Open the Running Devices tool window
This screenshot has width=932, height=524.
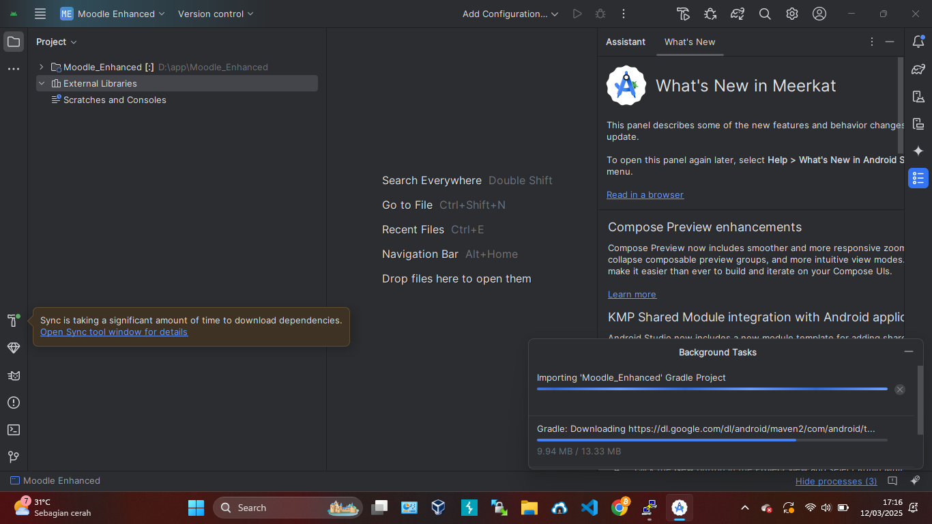point(918,123)
